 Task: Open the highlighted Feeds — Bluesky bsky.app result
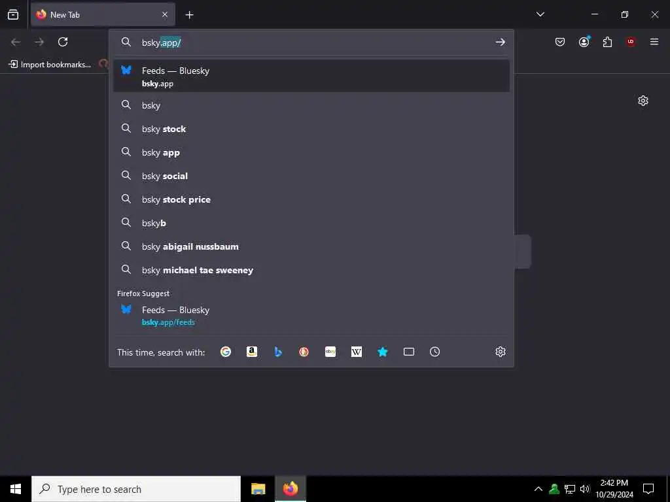coord(311,76)
